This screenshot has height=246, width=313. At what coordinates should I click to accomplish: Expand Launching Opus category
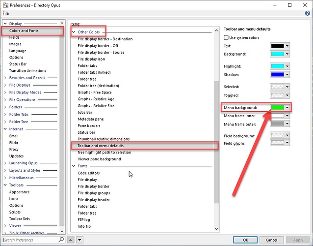click(x=5, y=163)
